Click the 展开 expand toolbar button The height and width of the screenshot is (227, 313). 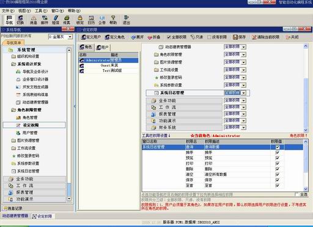[138, 37]
